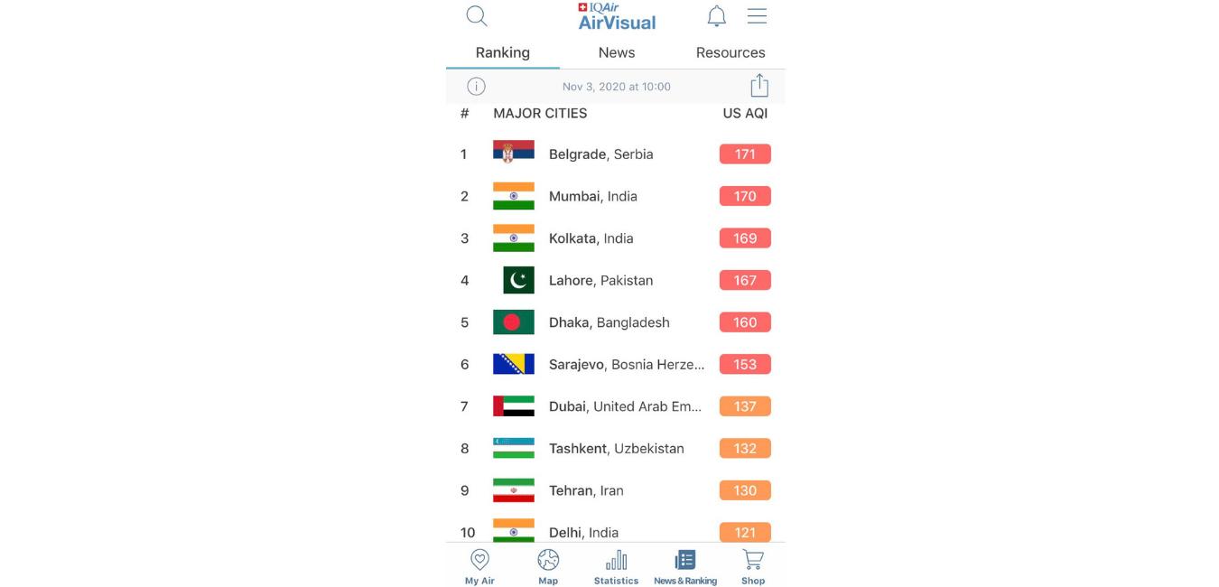1219x587 pixels.
Task: Open Mumbai, India city entry
Action: tap(592, 197)
